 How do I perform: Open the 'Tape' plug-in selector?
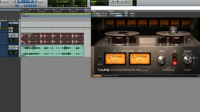click(99, 16)
